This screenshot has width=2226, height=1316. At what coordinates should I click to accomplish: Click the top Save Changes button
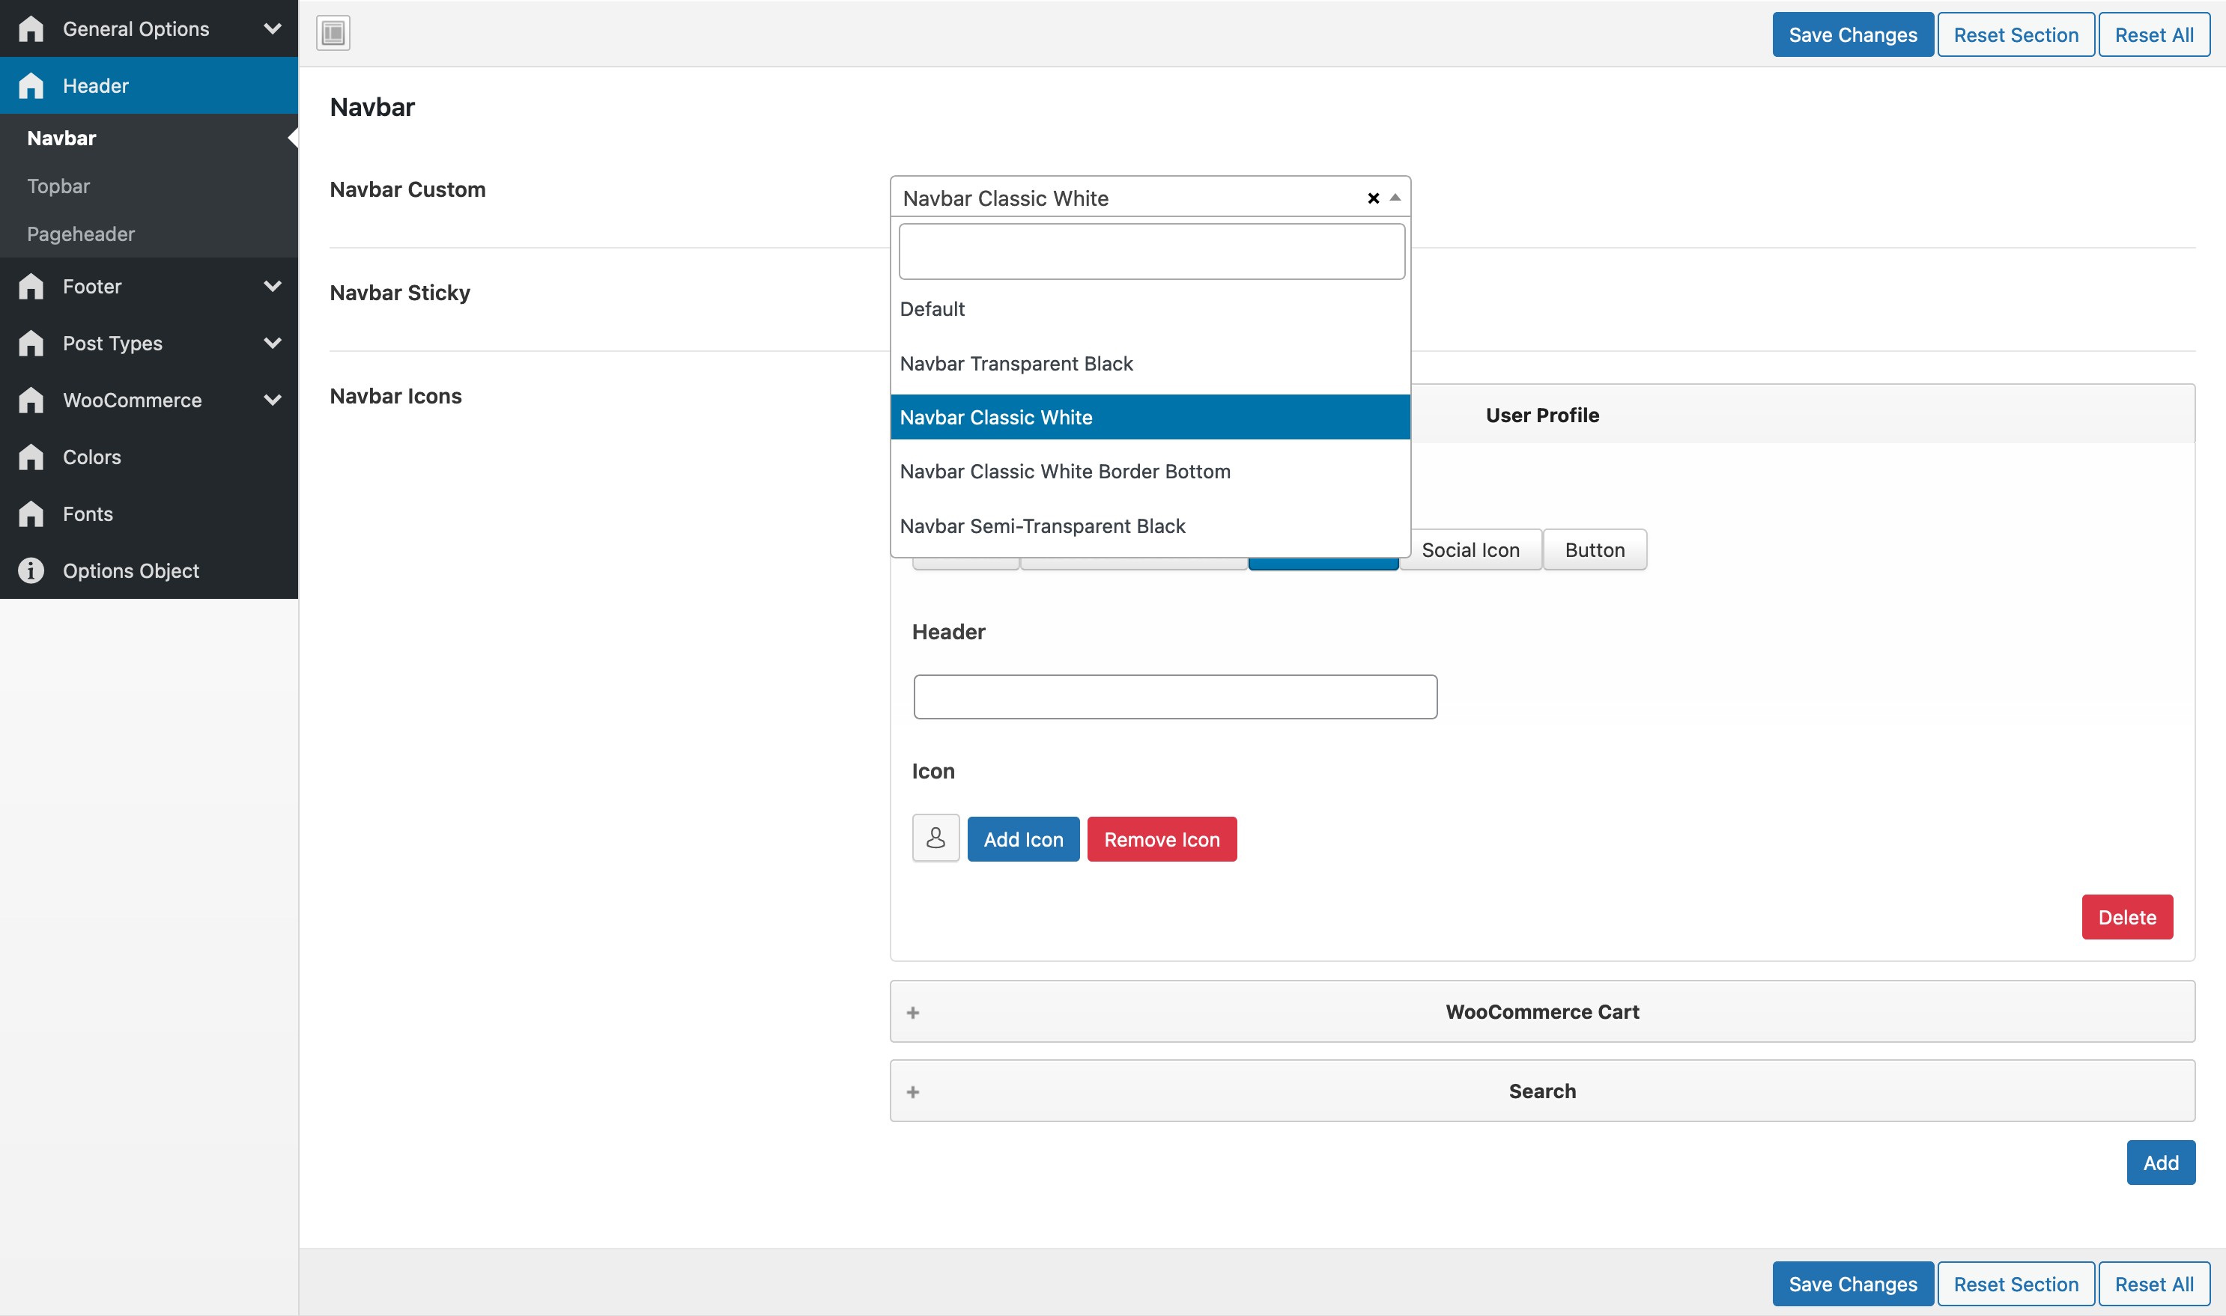[1852, 34]
